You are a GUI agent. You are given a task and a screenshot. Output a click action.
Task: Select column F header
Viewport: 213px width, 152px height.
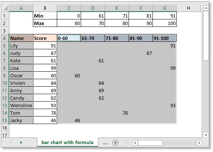[141, 8]
